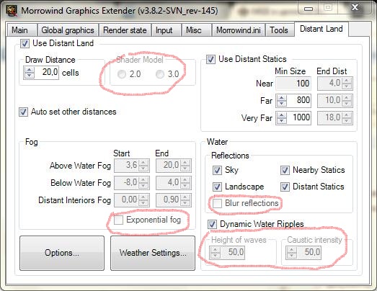Click the Draw Distance cells value field

[x=47, y=72]
